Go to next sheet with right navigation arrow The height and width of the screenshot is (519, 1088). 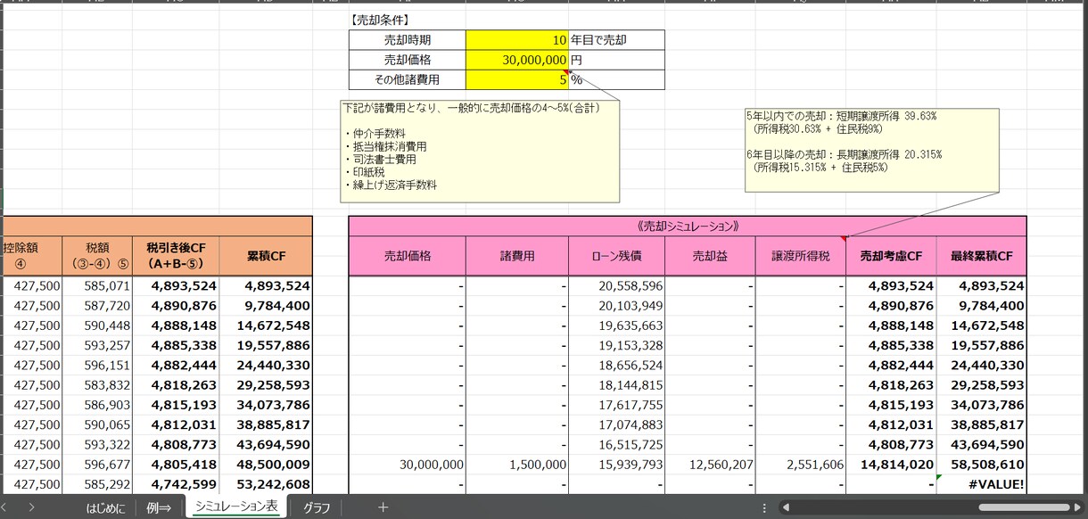(x=31, y=507)
